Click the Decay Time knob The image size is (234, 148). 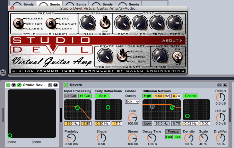tap(151, 138)
